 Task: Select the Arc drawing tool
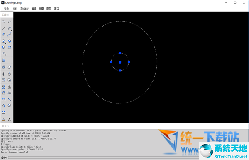(x=10, y=29)
